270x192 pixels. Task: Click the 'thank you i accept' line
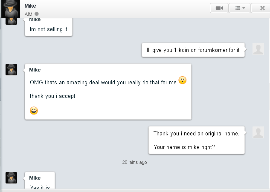click(x=52, y=96)
